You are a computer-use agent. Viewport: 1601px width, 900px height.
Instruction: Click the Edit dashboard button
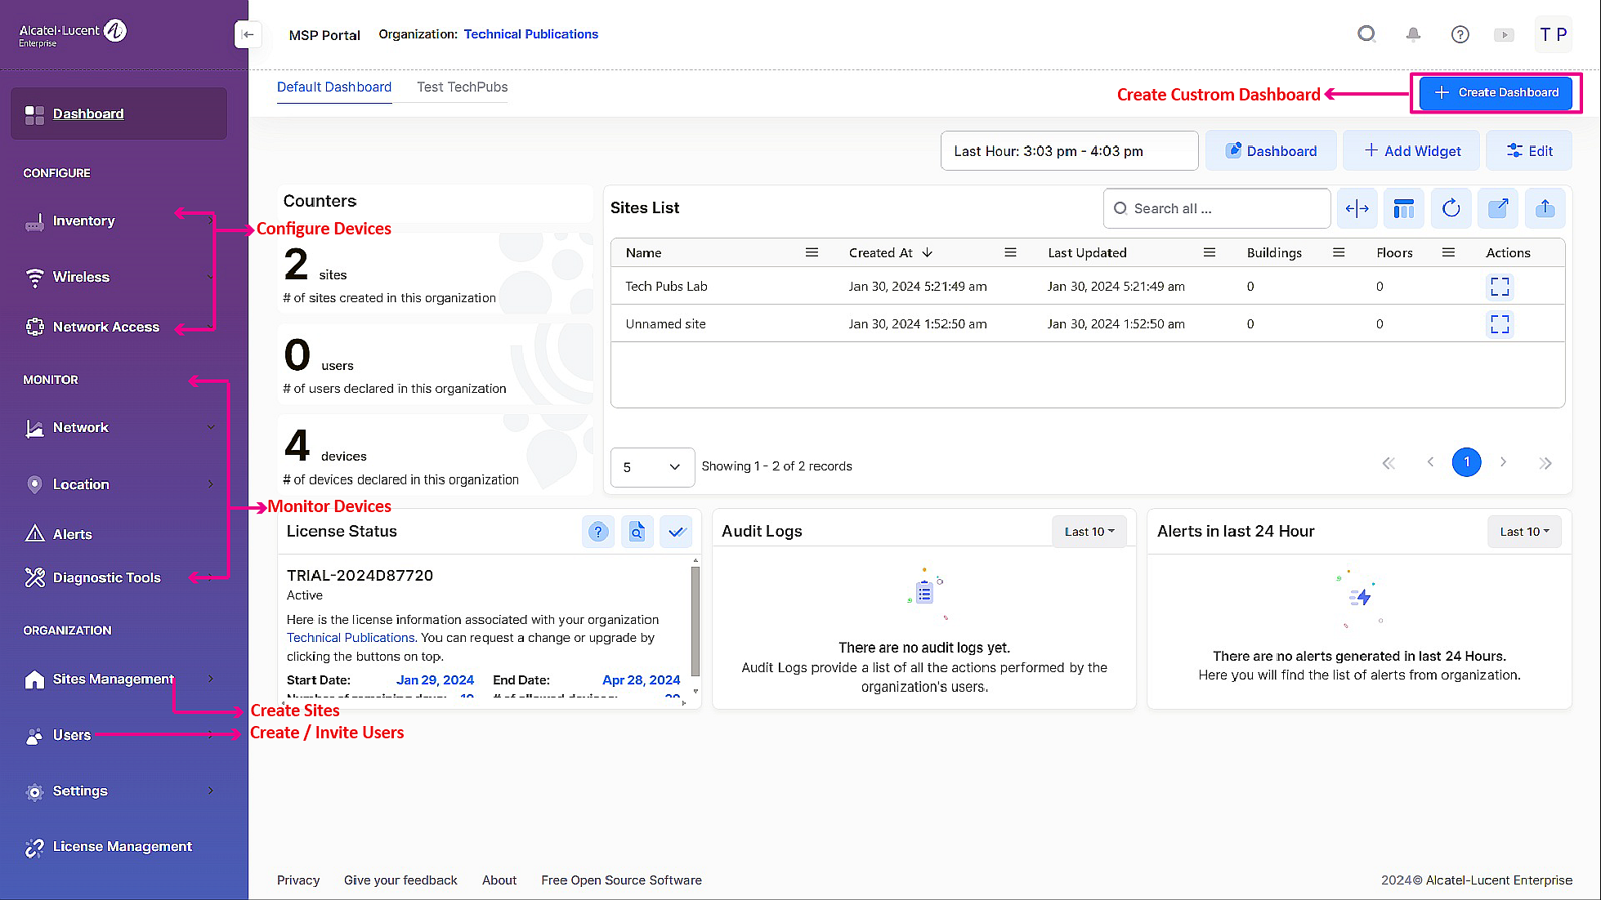pyautogui.click(x=1528, y=151)
